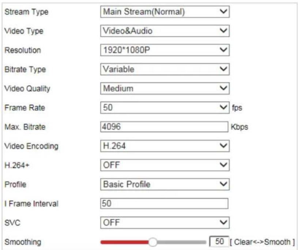Viewport: 298px width, 250px height.
Task: Click the 'Profile' label
Action: pos(15,185)
